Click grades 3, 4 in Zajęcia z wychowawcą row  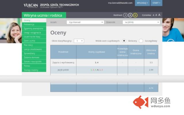[97, 63]
